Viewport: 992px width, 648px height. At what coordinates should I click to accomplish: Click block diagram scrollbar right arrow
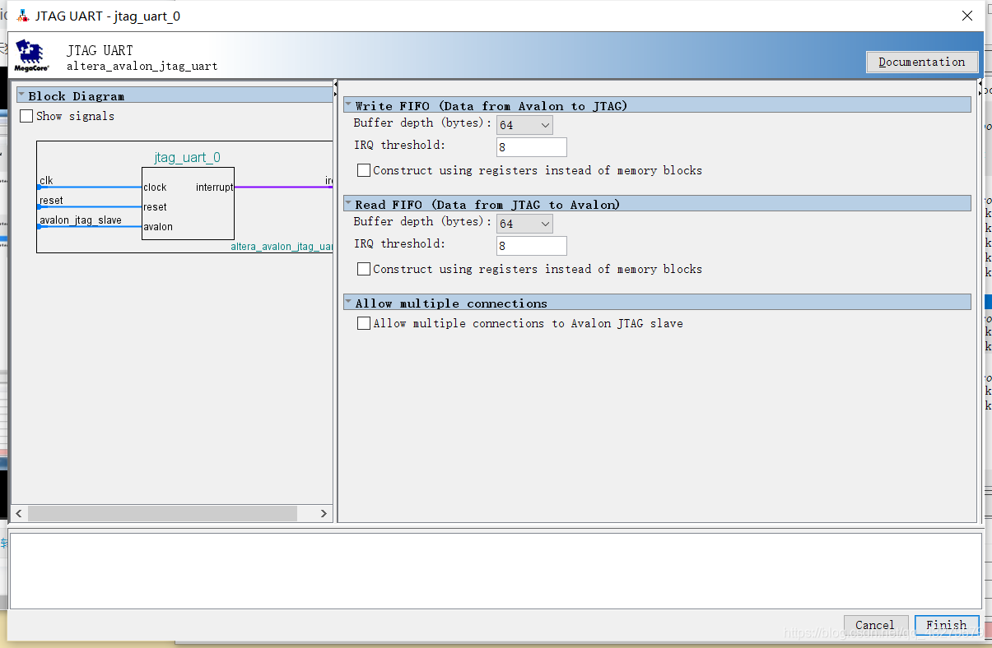(324, 513)
